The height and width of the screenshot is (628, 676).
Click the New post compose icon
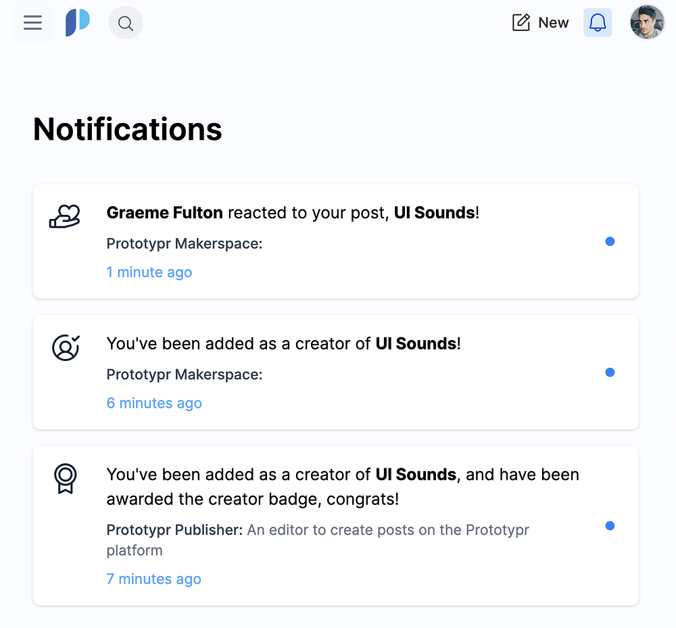521,23
